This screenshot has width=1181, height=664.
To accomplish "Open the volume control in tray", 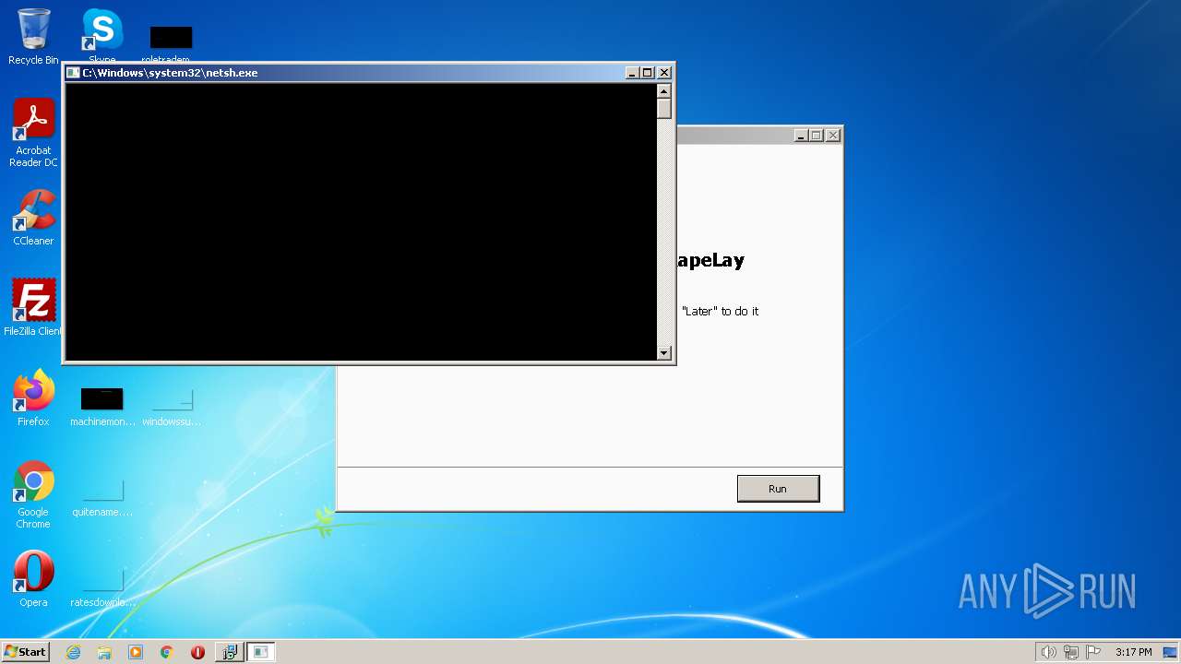I will [x=1048, y=652].
